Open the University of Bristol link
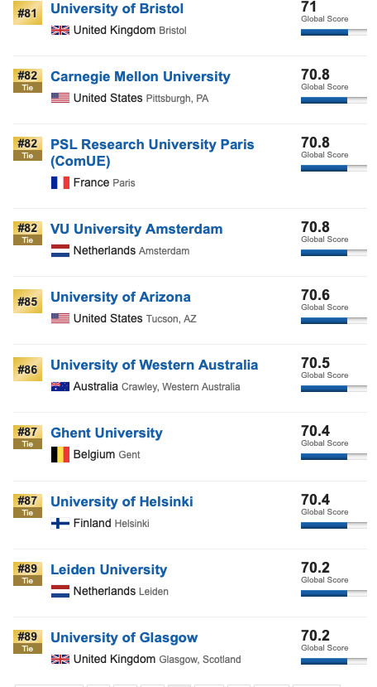The height and width of the screenshot is (687, 377). coord(117,9)
